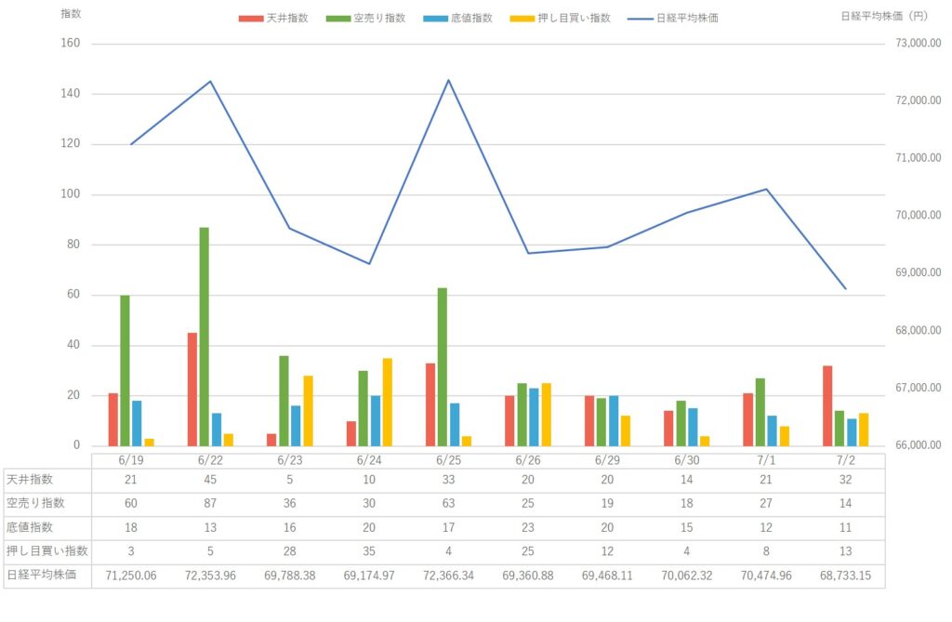Click the blue 底値指数 legend swatch
Viewport: 952px width, 622px height.
(x=435, y=19)
